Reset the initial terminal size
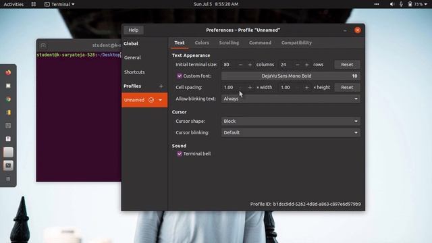This screenshot has width=432, height=243. [347, 65]
